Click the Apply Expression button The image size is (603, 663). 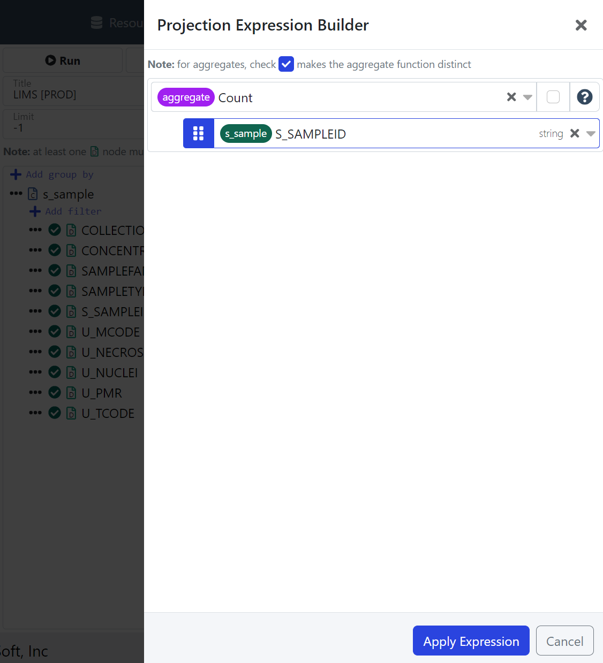coord(471,641)
